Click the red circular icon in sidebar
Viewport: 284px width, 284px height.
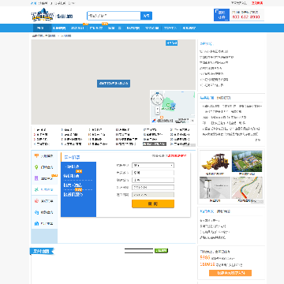coord(36,201)
